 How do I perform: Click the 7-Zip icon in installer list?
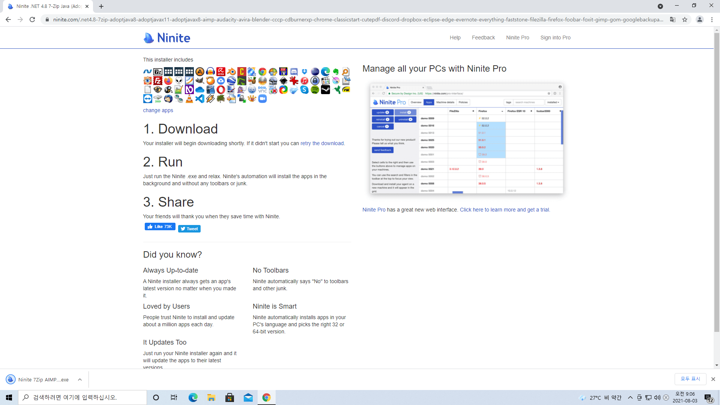tap(158, 72)
